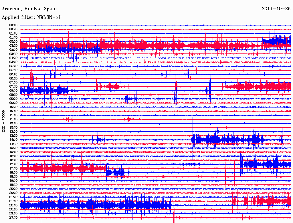
Task: Click the 02:30 time label
Action: (13, 45)
